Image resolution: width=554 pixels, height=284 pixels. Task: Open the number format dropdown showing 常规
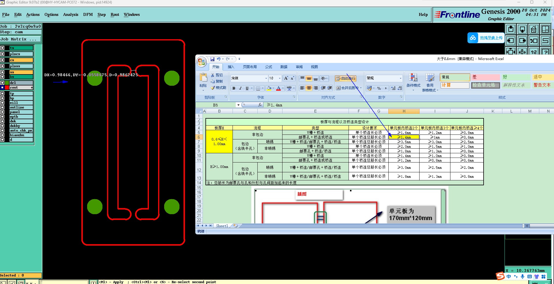tap(400, 78)
